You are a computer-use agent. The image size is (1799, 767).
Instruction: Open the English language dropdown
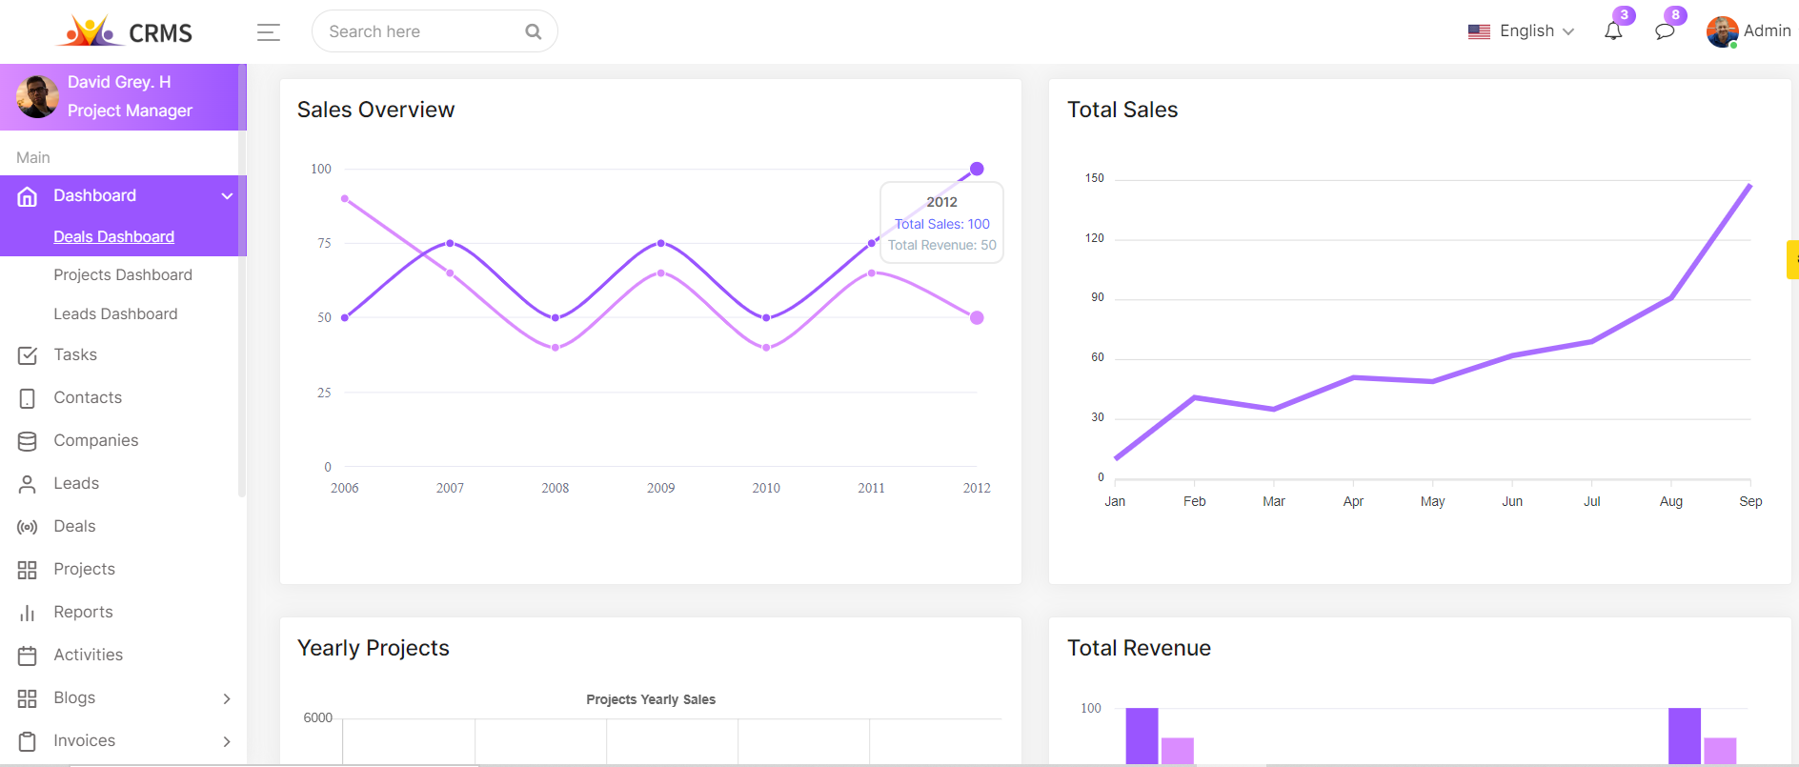pyautogui.click(x=1521, y=31)
